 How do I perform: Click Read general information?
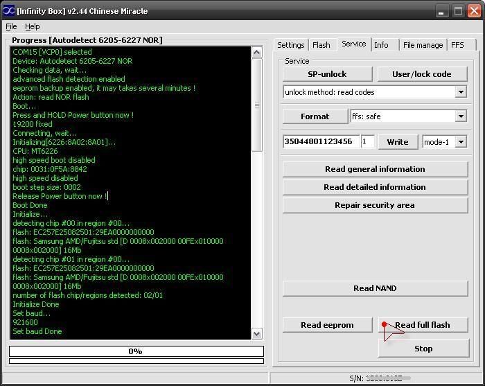tap(376, 169)
